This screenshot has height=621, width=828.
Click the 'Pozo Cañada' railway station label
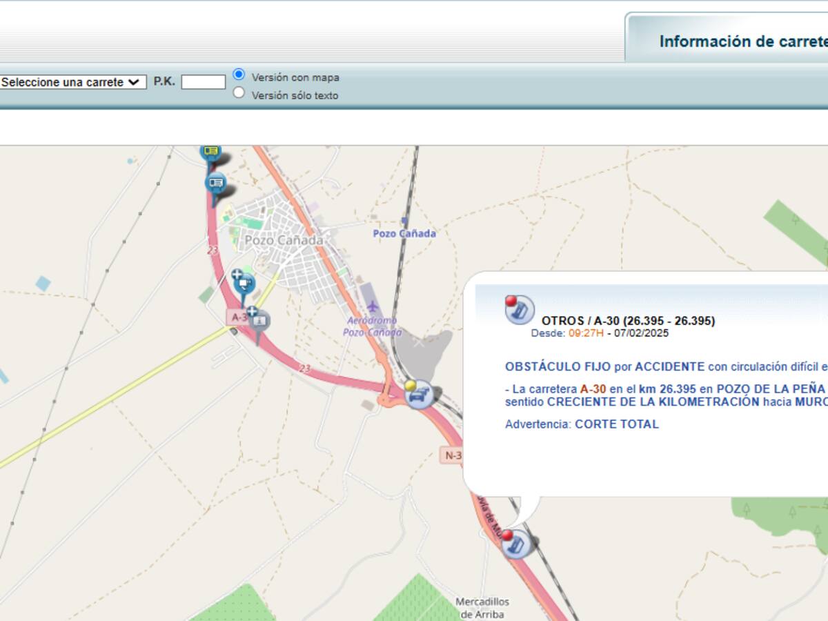click(x=404, y=234)
